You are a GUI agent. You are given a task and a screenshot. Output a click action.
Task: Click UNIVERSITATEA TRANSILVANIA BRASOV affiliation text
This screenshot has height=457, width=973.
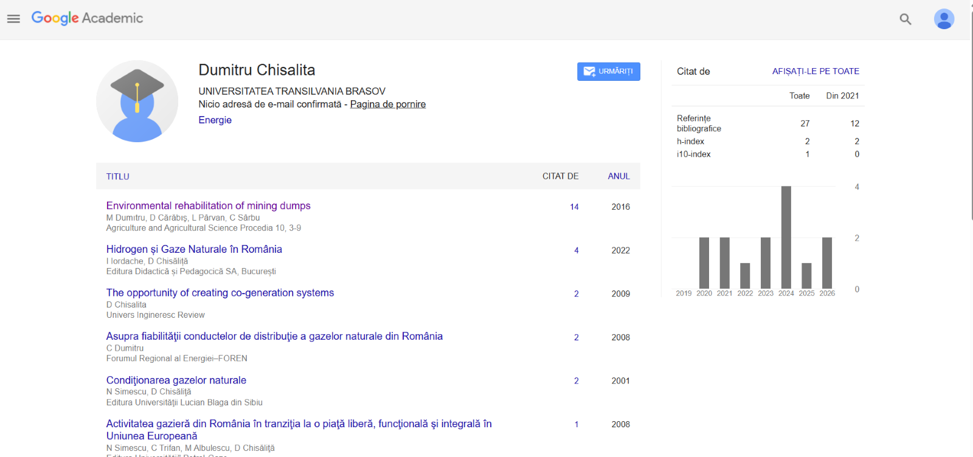[292, 91]
